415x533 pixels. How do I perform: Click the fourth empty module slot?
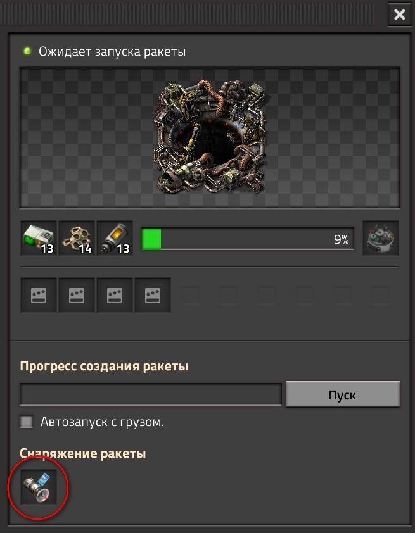click(x=153, y=295)
